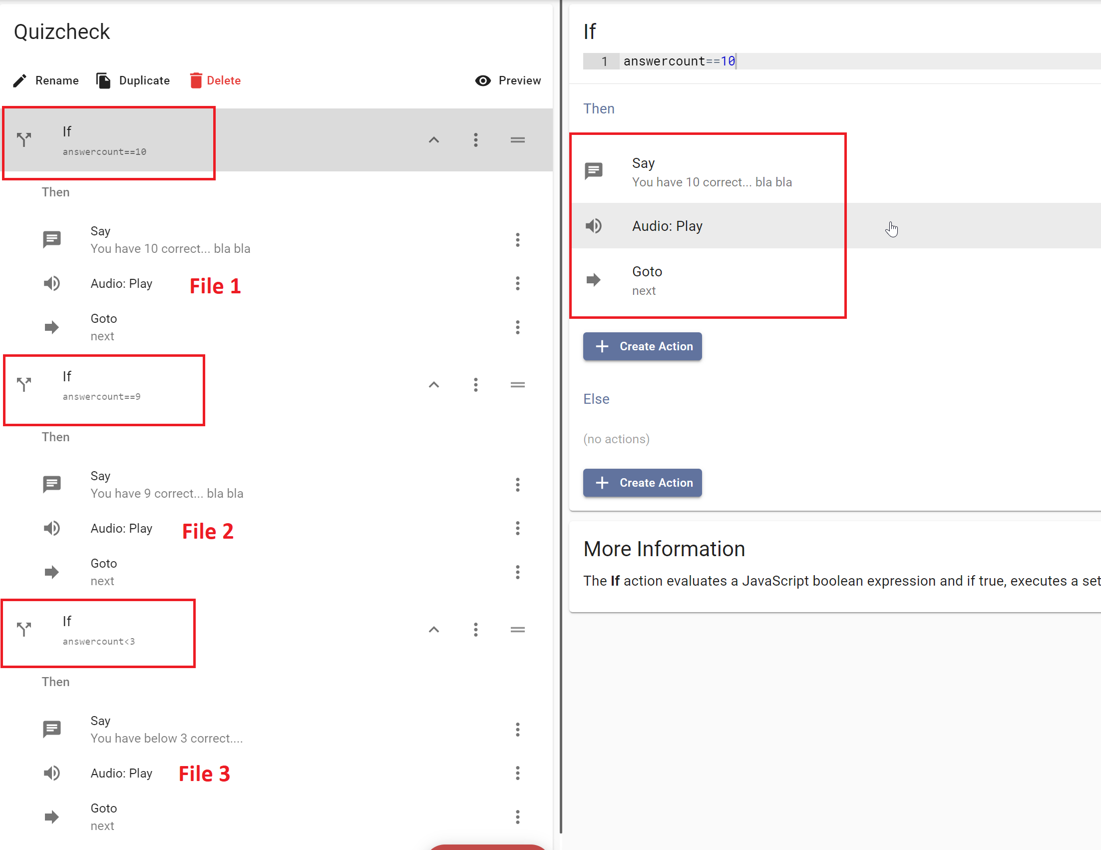Click 'You have 10 correct' text in left list
The height and width of the screenshot is (850, 1101).
click(x=170, y=249)
